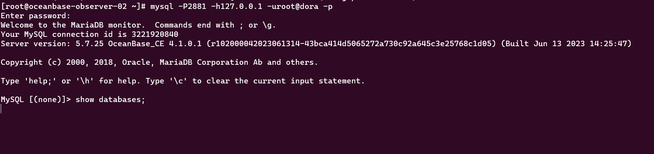Click the '\c' clear shortcut text

point(178,81)
